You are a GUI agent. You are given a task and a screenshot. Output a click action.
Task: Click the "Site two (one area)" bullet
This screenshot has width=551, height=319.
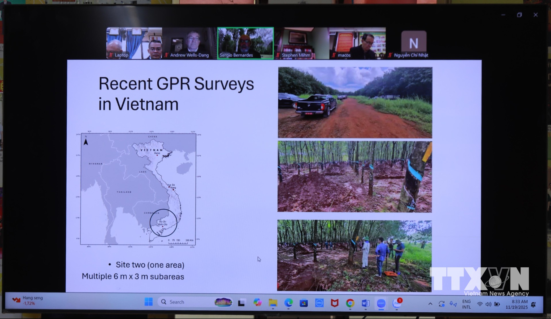(150, 265)
